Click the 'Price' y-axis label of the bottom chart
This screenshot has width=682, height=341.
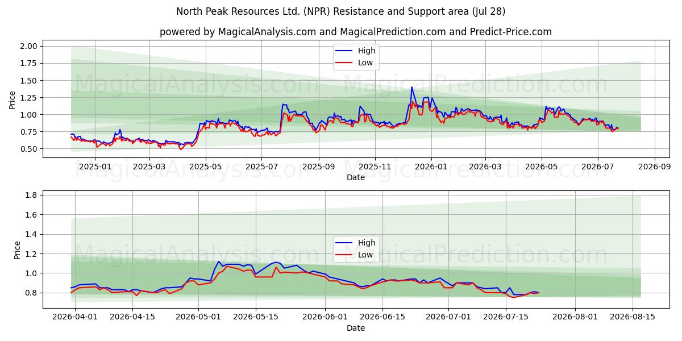tap(17, 250)
